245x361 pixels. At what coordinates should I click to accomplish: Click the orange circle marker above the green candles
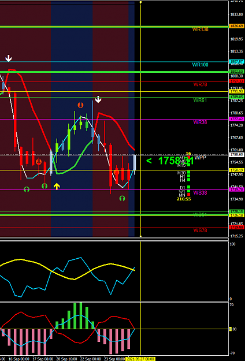pos(80,105)
